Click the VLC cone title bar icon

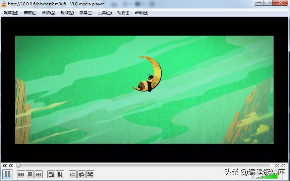[3, 4]
